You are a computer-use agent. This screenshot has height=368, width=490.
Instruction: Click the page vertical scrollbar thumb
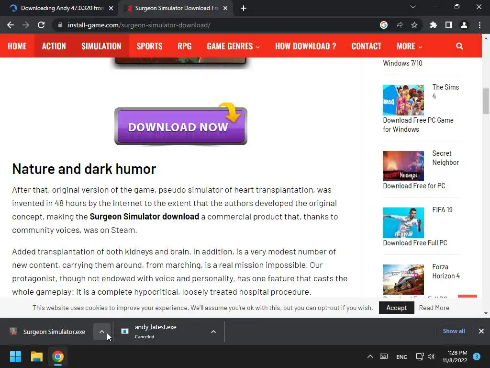[486, 101]
